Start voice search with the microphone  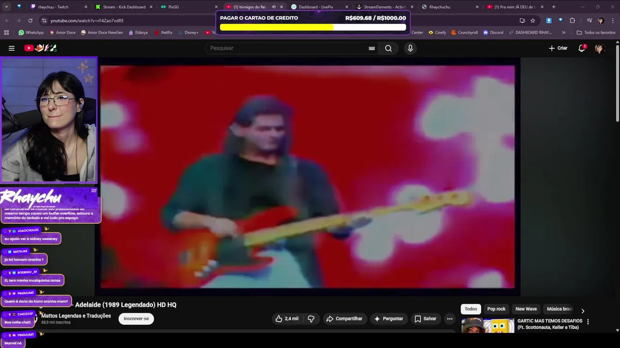click(x=410, y=48)
